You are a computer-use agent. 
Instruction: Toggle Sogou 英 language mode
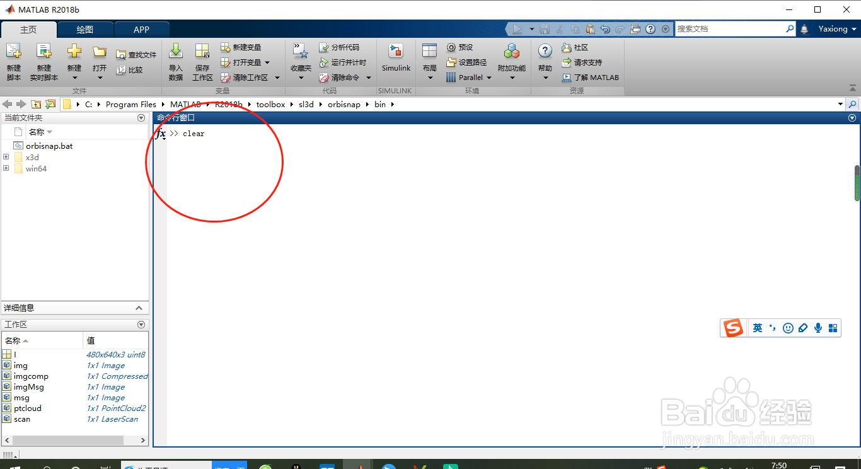[758, 328]
